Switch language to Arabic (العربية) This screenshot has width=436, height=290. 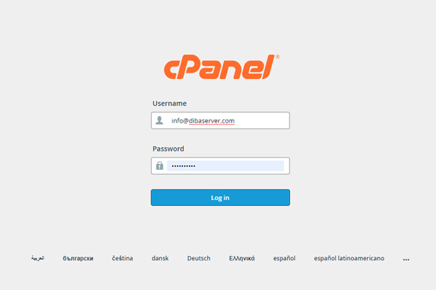[x=38, y=258]
